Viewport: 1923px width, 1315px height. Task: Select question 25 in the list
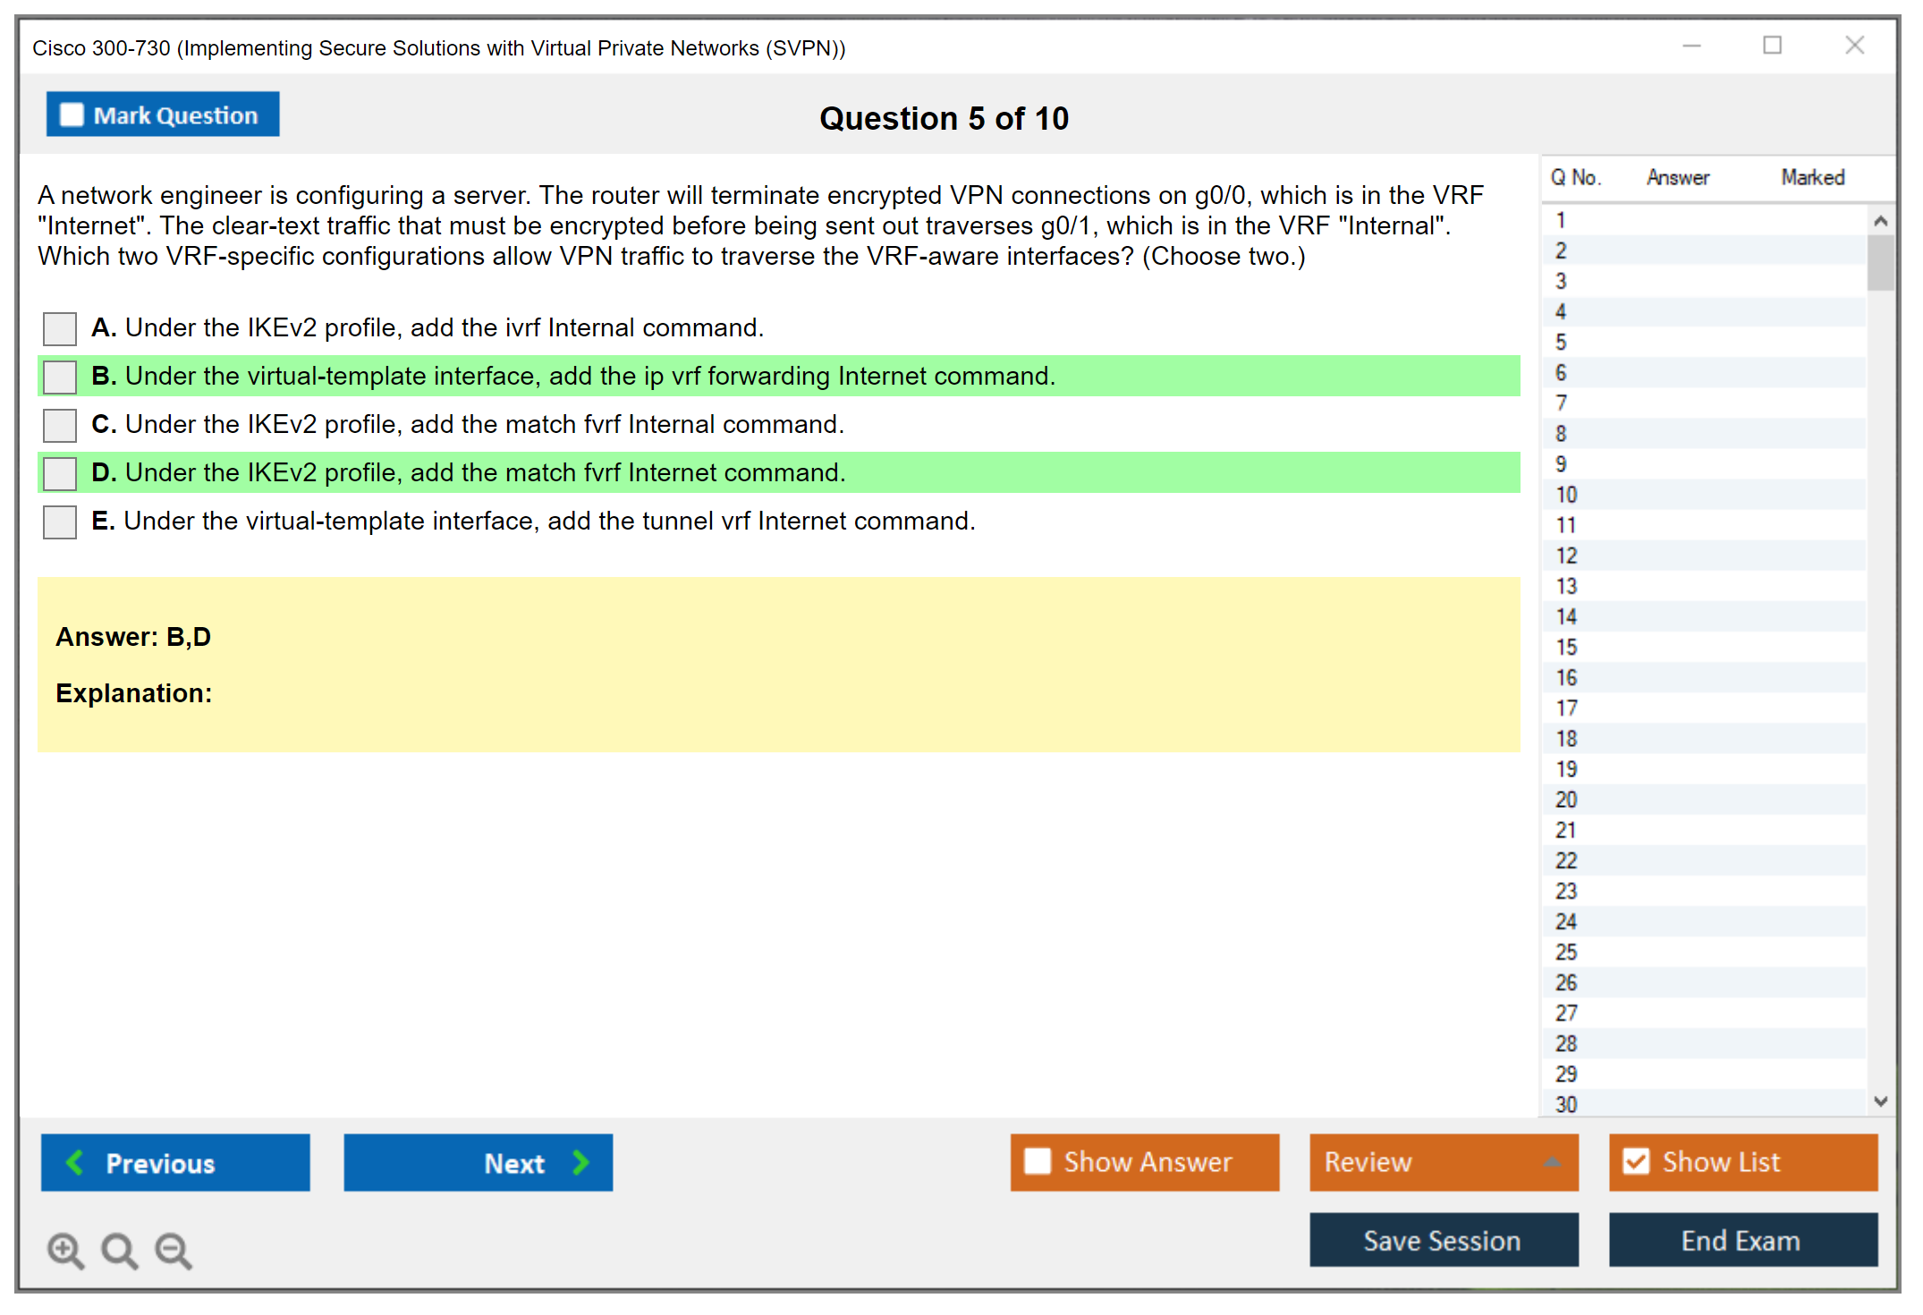[x=1566, y=952]
